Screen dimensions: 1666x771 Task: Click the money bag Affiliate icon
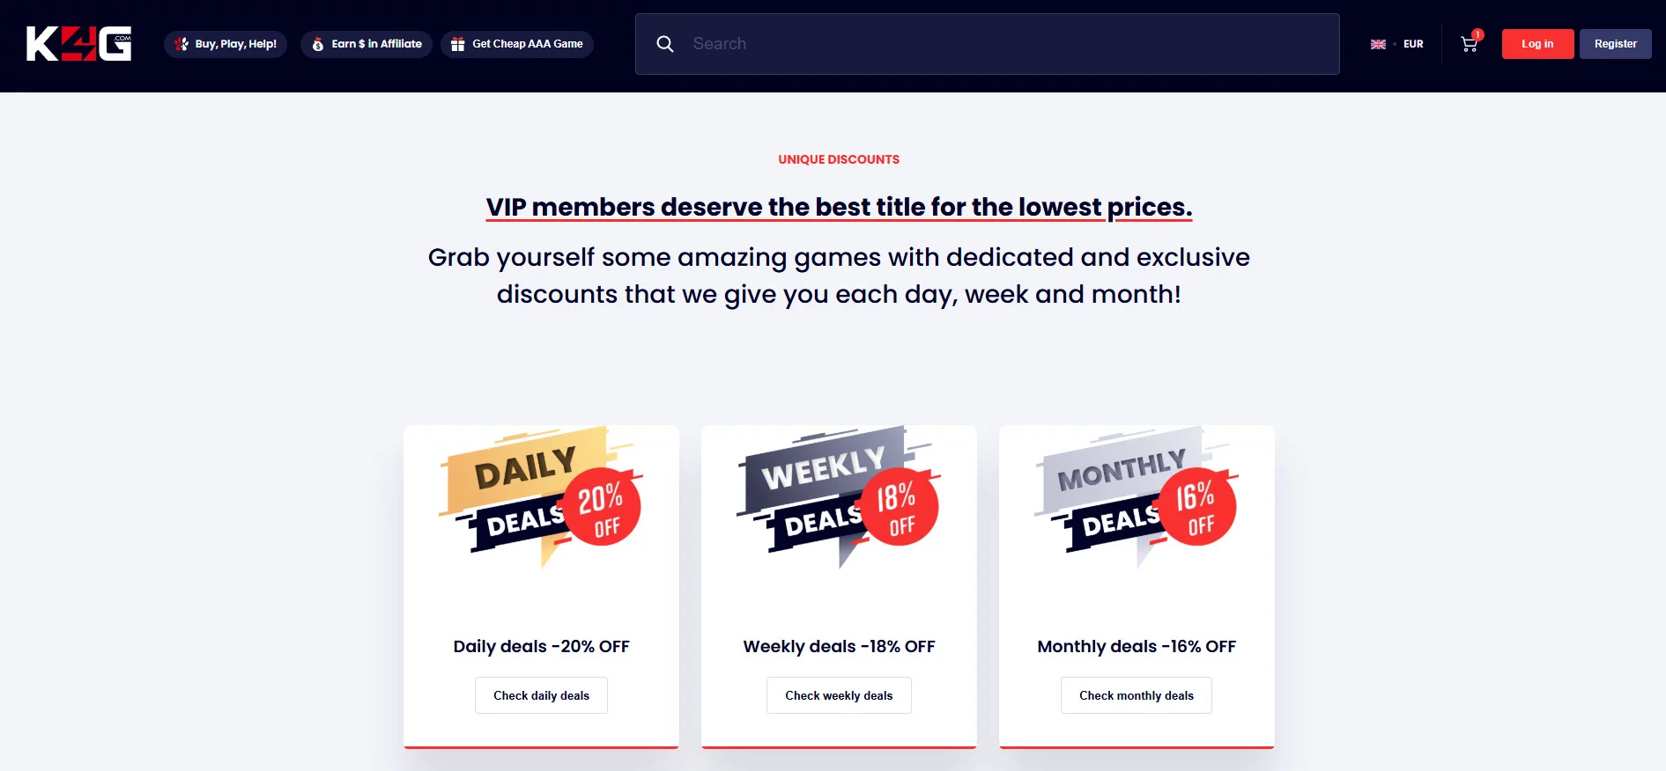(318, 44)
